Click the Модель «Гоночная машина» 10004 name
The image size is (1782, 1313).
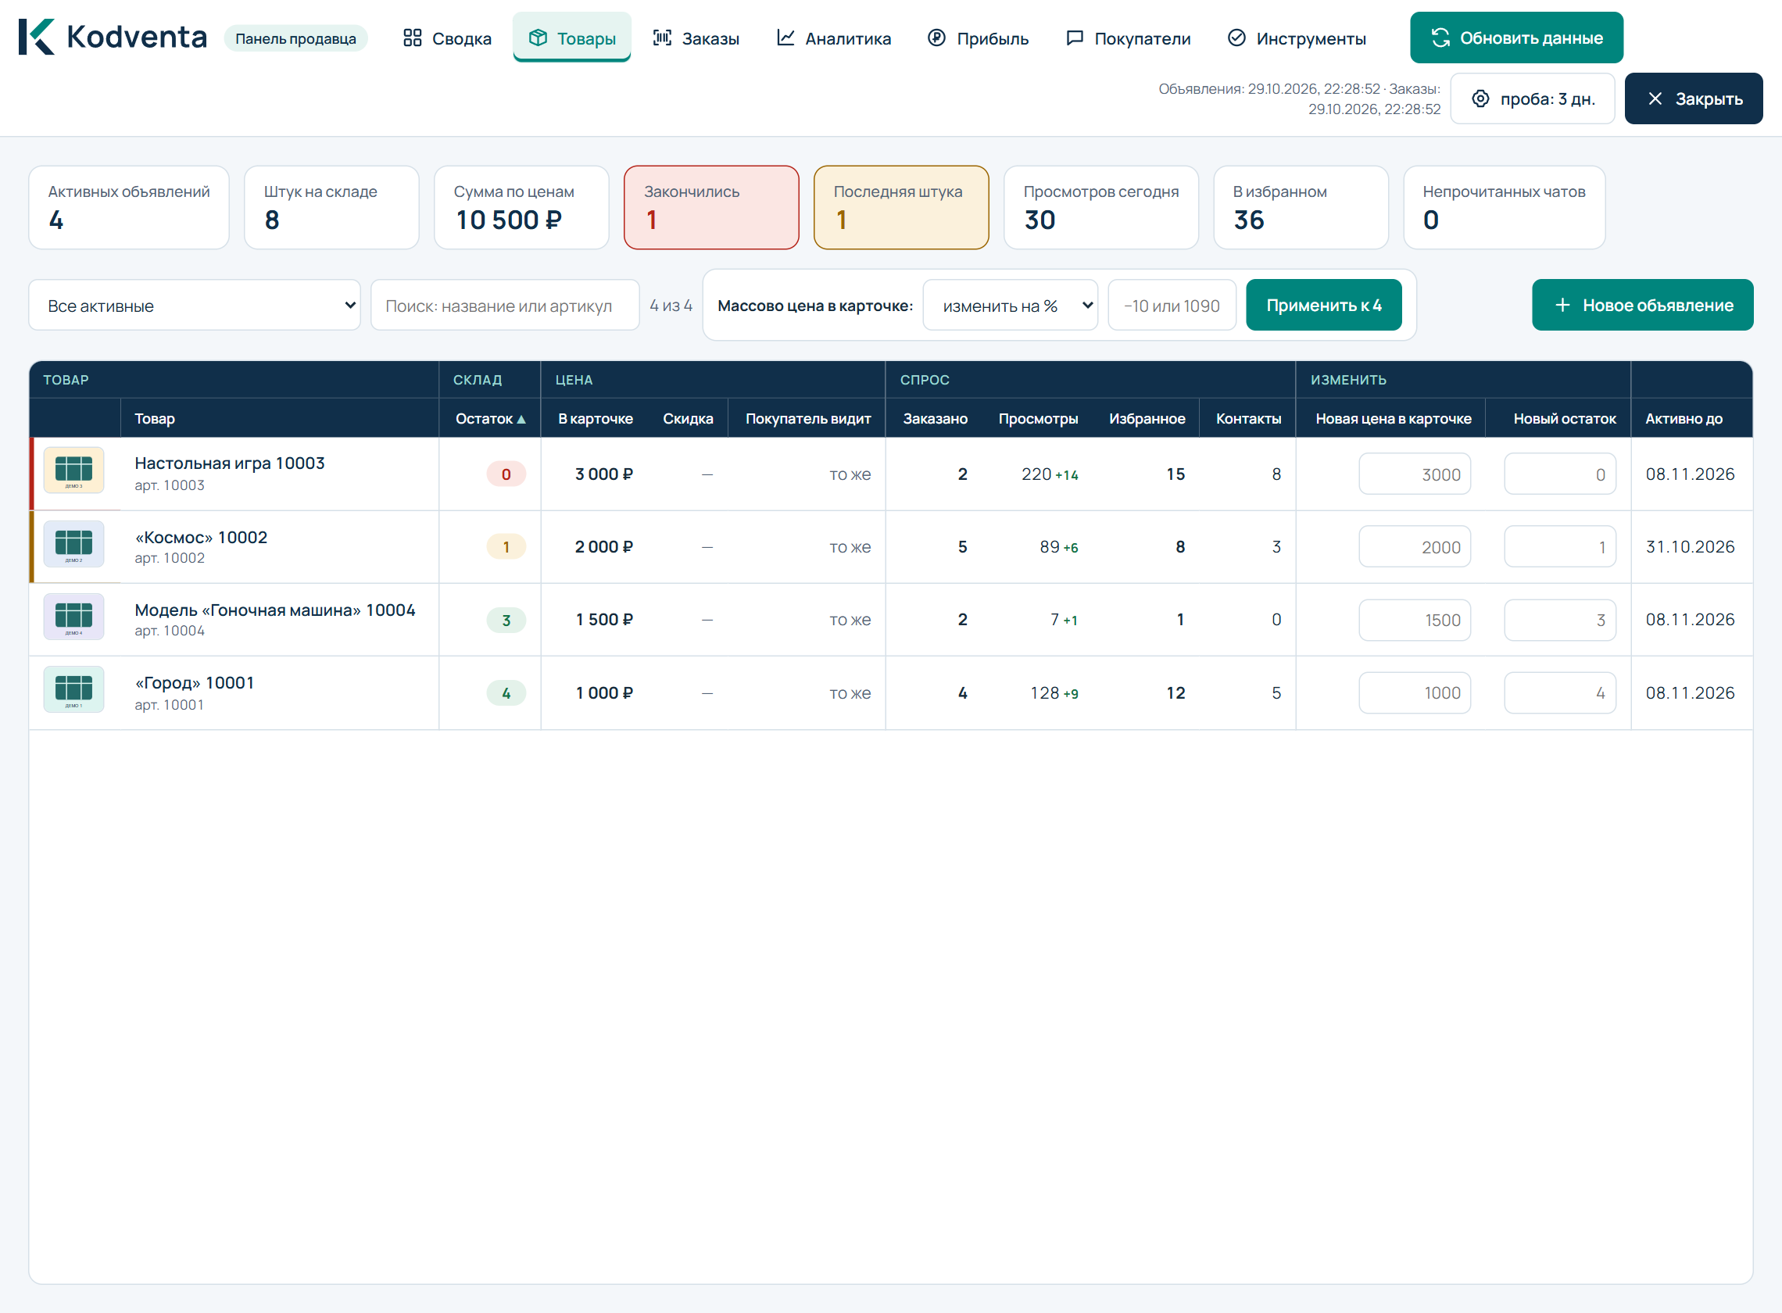(275, 610)
